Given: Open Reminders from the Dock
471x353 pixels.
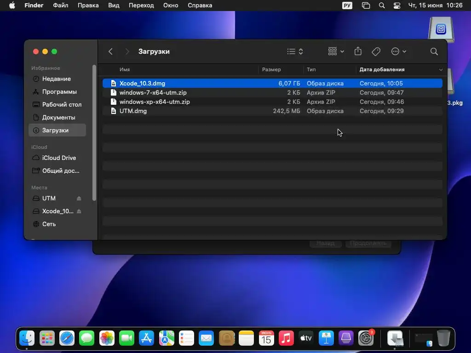Looking at the screenshot, I should click(x=186, y=338).
